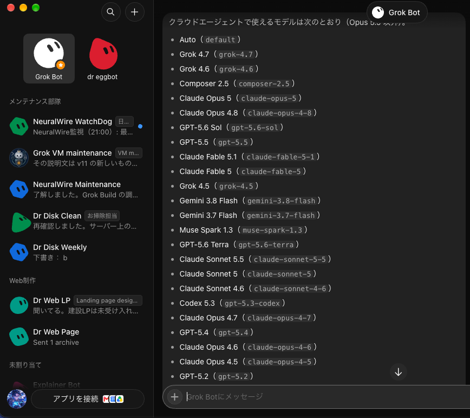Viewport: 470px width, 418px height.
Task: Open Dr Web Page conversation
Action: point(76,337)
